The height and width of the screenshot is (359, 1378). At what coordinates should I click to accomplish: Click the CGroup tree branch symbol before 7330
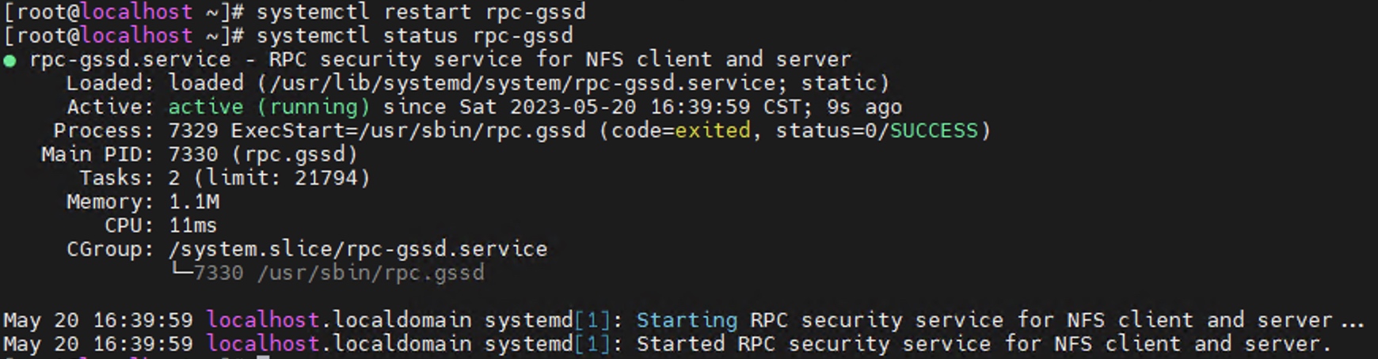[181, 271]
